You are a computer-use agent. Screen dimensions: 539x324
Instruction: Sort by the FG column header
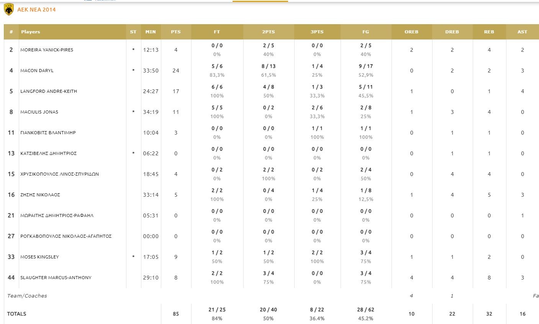point(366,32)
